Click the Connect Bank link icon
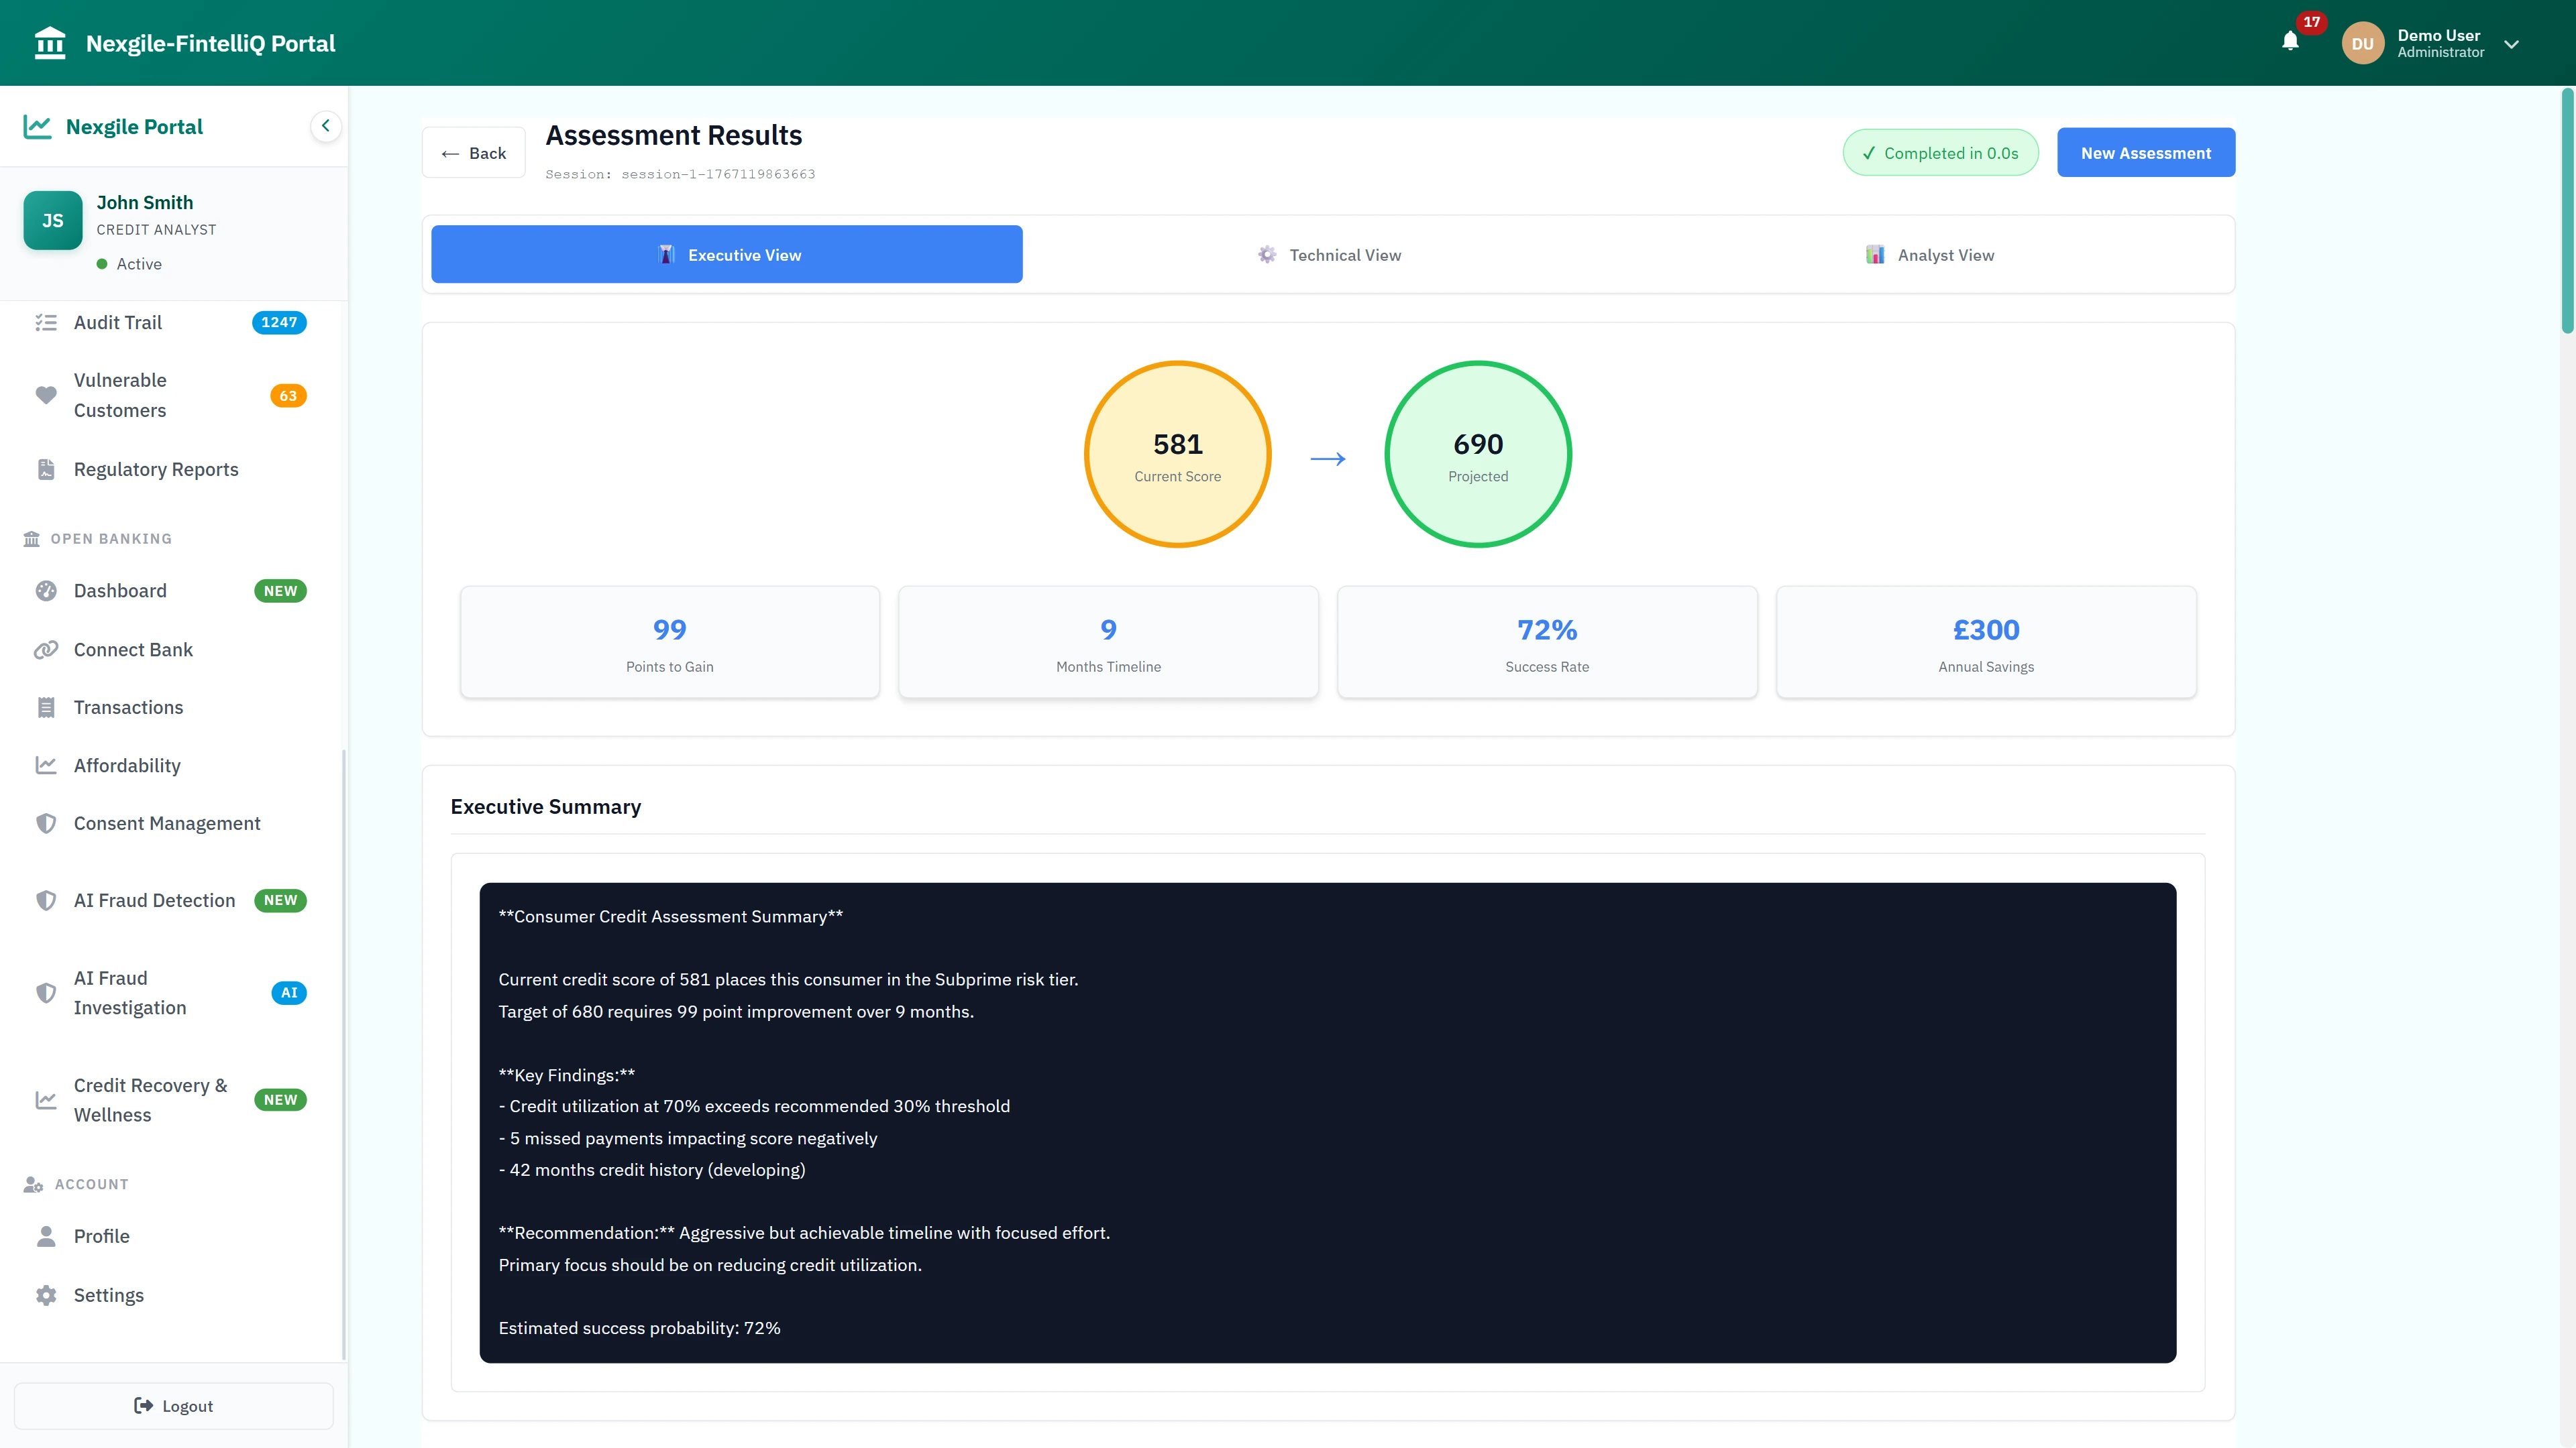Screen dimensions: 2576x1448 pyautogui.click(x=46, y=650)
